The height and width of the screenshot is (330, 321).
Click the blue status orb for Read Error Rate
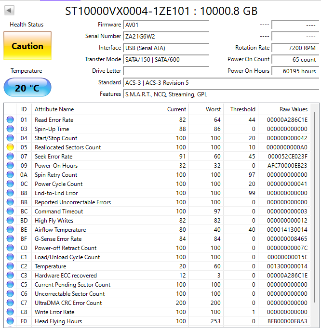(10, 119)
